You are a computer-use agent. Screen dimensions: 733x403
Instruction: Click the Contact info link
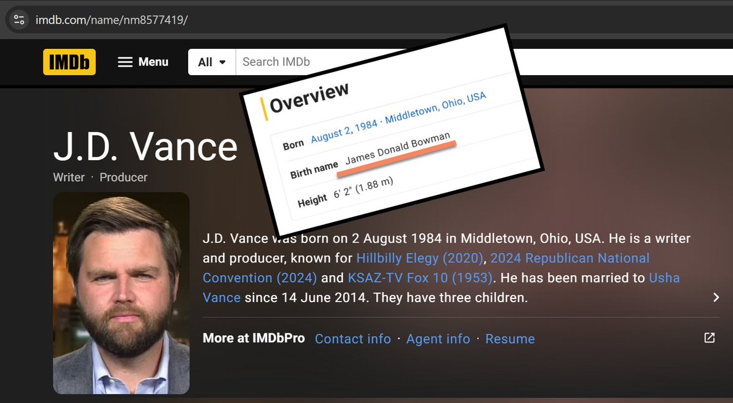click(x=352, y=339)
